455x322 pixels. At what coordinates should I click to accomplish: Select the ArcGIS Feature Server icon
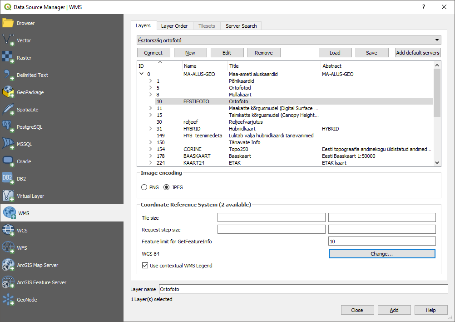click(8, 282)
